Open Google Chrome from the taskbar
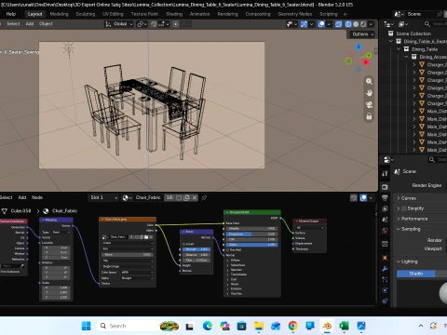 pyautogui.click(x=292, y=326)
